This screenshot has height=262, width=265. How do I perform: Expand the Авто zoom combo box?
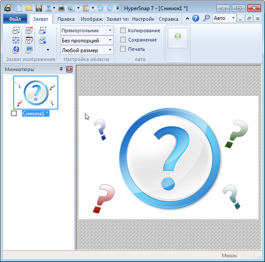233,19
